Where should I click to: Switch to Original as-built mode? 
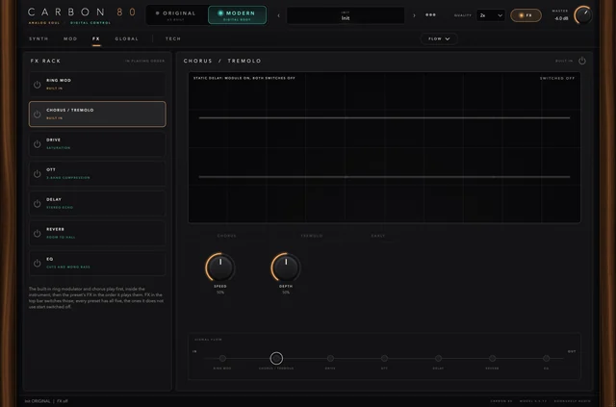176,15
